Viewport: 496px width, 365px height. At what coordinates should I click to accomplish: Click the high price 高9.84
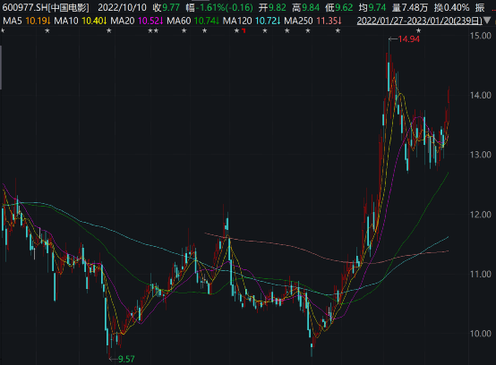pos(305,7)
